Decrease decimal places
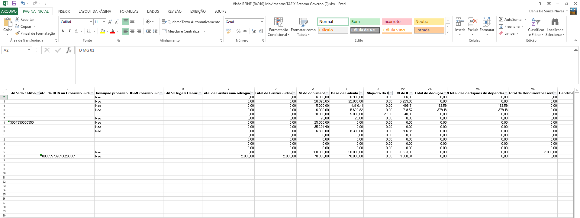 [x=261, y=31]
